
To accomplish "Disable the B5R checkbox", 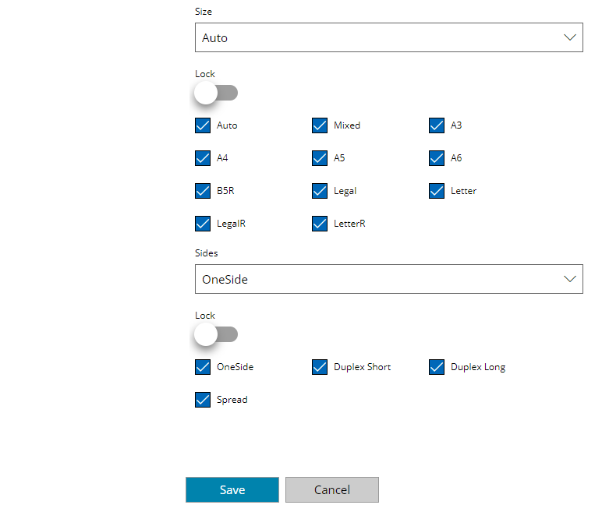I will pos(203,191).
